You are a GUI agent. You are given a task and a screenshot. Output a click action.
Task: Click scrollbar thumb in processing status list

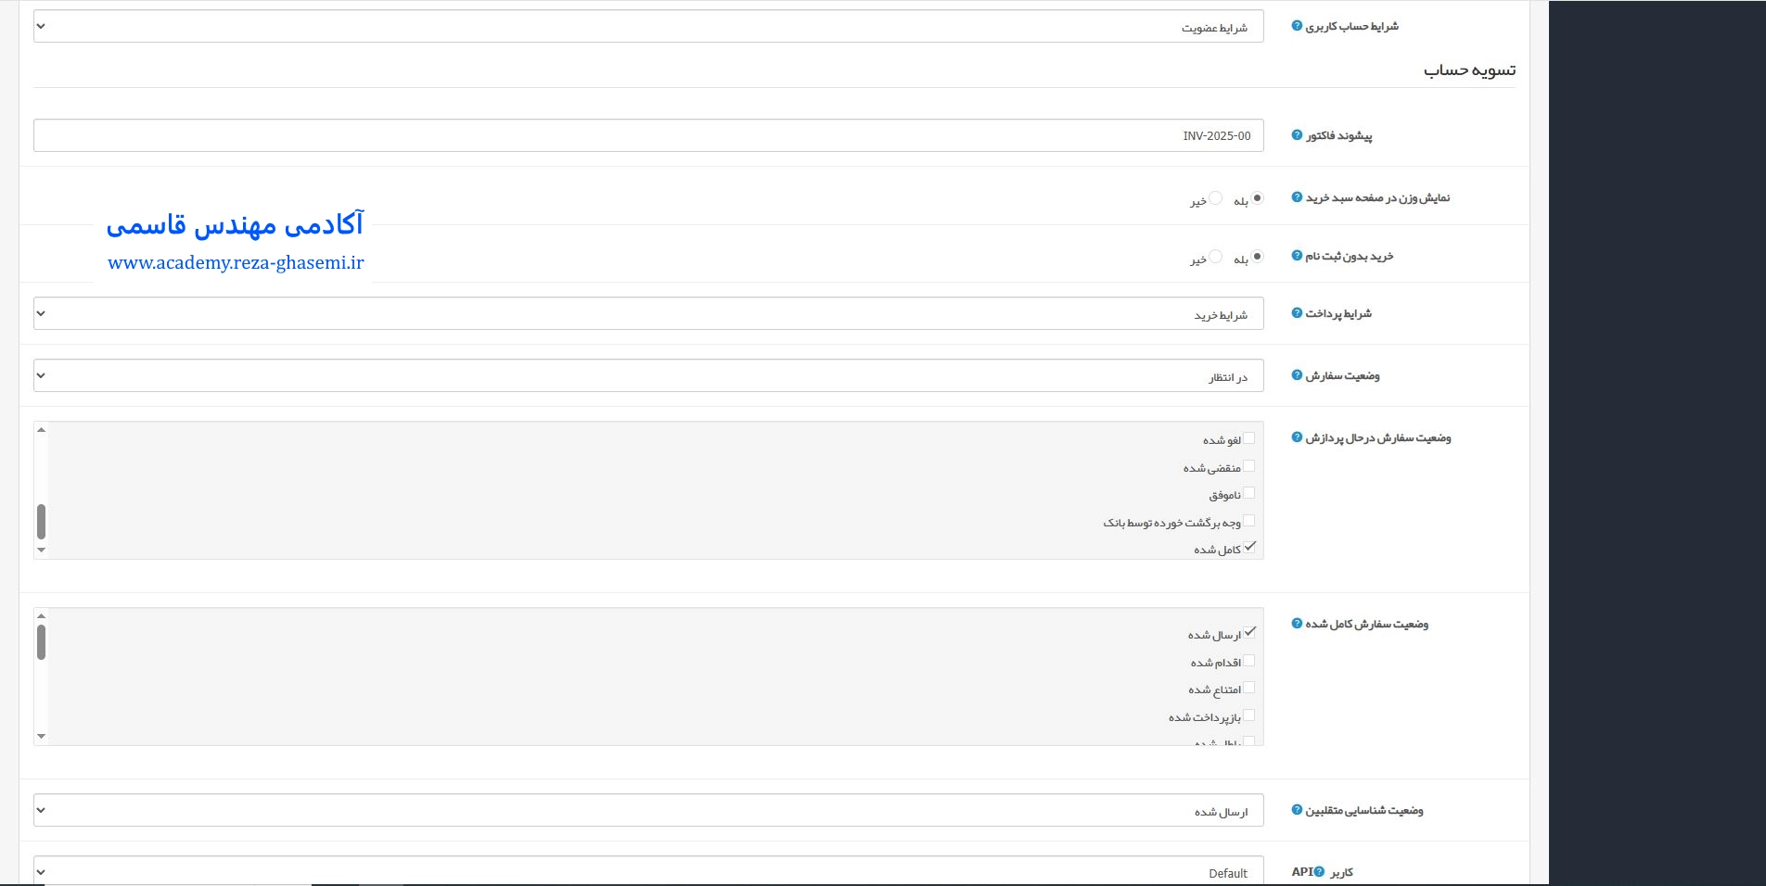click(x=41, y=522)
